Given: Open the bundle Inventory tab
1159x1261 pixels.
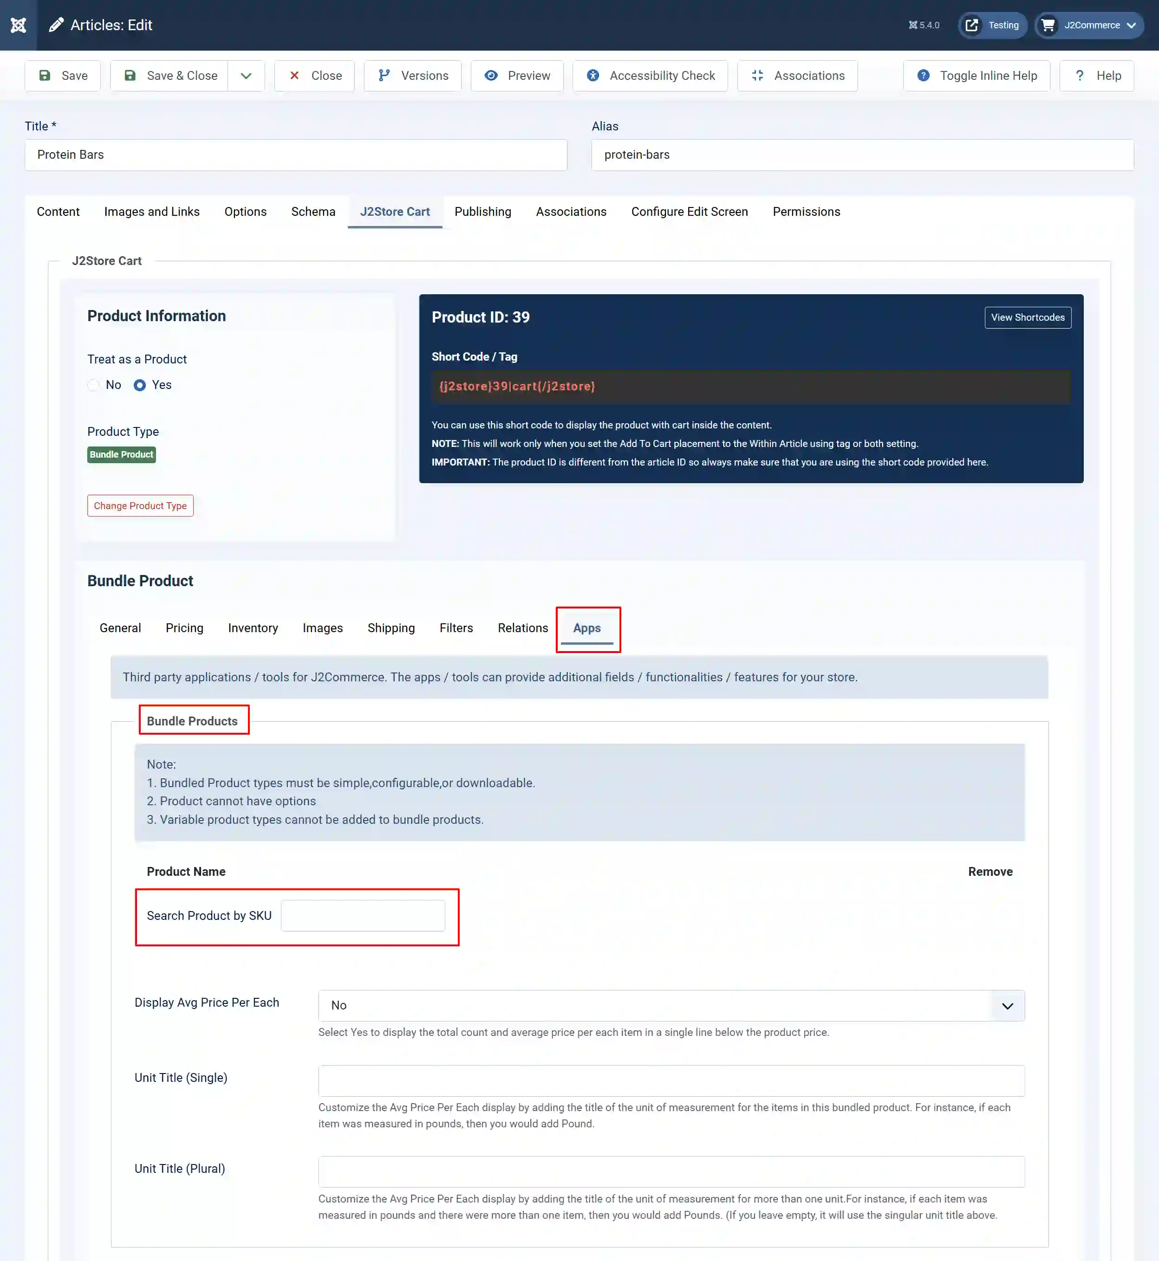Looking at the screenshot, I should [x=253, y=628].
